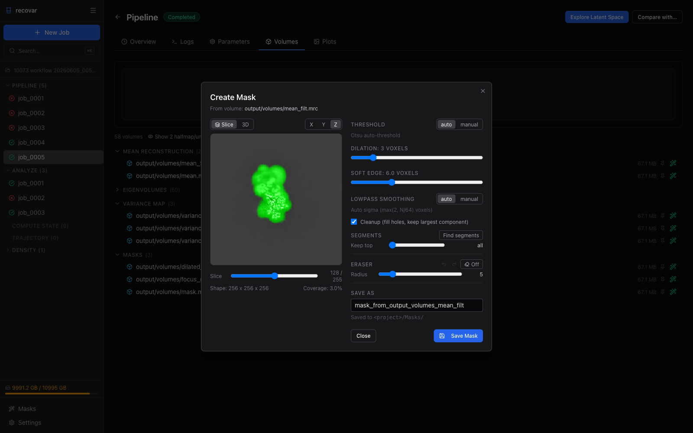Go back using the arrow beside Pipeline
Screen dimensions: 693x433
(x=118, y=17)
